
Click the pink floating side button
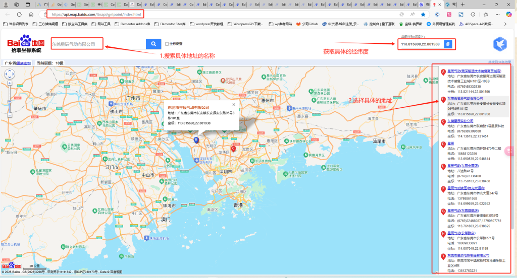tap(509, 151)
